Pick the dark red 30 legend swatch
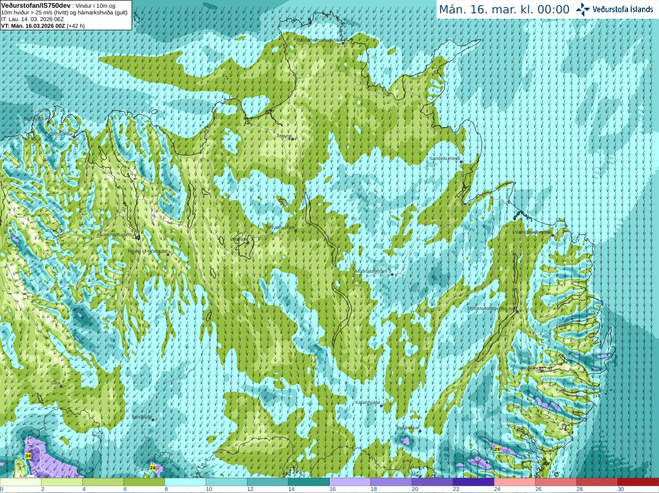The image size is (659, 493). coord(638,482)
